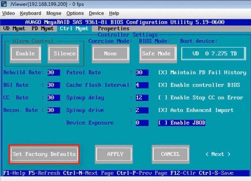Image resolution: width=251 pixels, height=181 pixels.
Task: Click the Recon. Rate value field
Action: pyautogui.click(x=53, y=110)
